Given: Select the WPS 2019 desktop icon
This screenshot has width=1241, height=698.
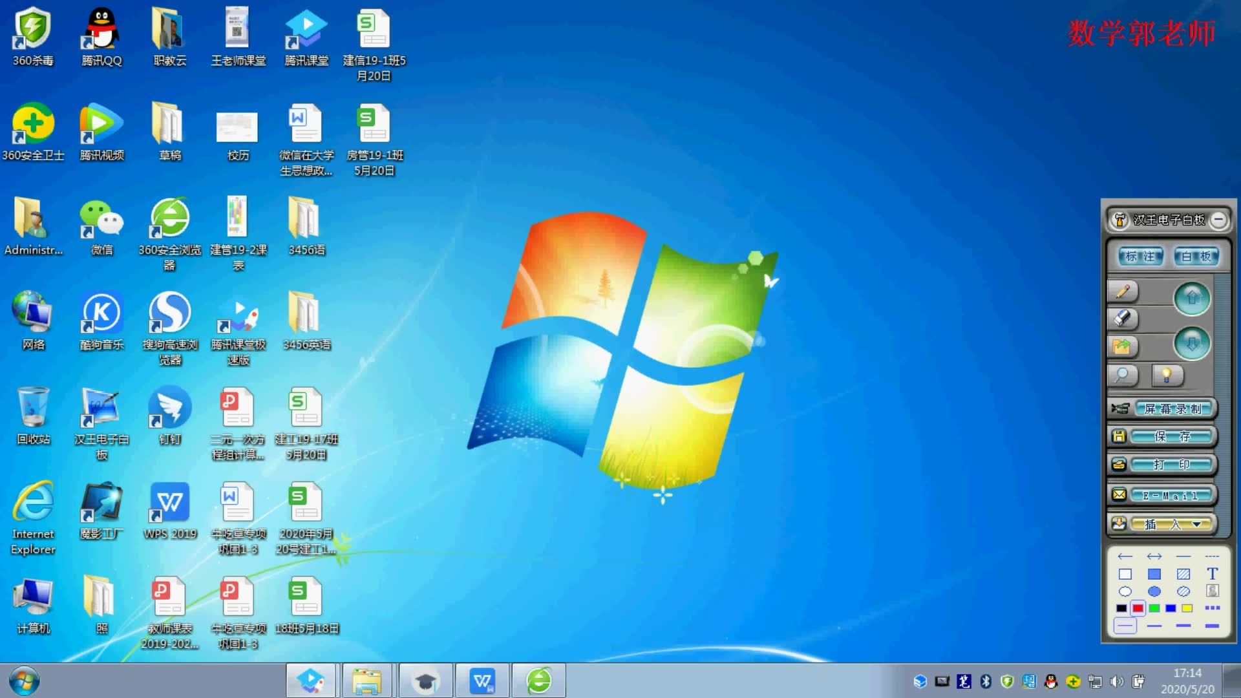Looking at the screenshot, I should (170, 511).
